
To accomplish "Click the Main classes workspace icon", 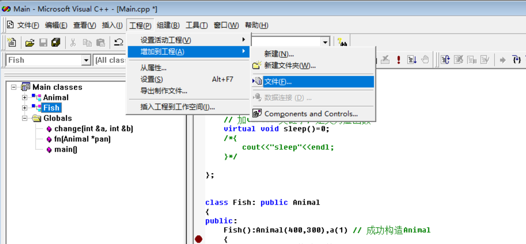I will point(26,87).
